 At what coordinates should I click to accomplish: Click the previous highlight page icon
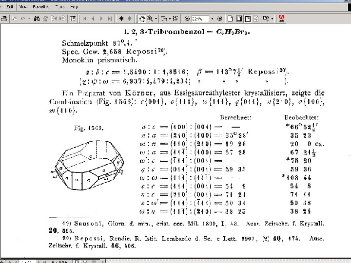(54, 19)
